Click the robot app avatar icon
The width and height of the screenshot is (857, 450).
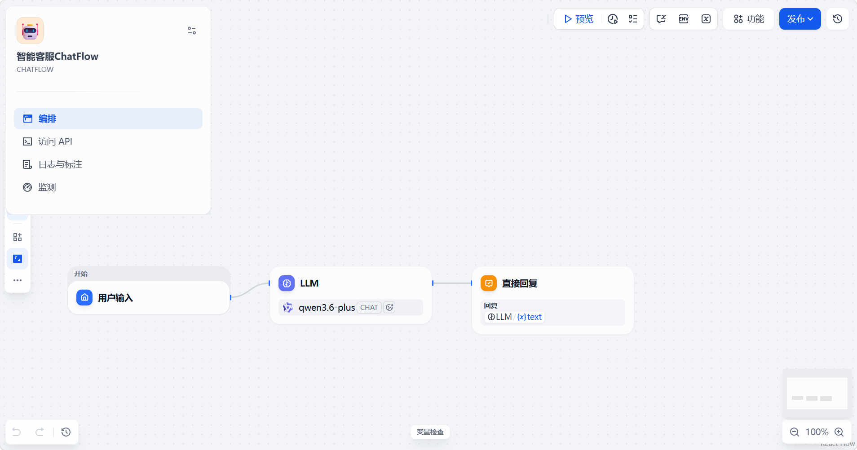[x=30, y=31]
